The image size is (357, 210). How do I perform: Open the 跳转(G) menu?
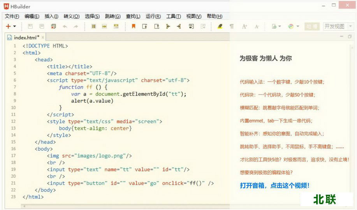click(113, 16)
